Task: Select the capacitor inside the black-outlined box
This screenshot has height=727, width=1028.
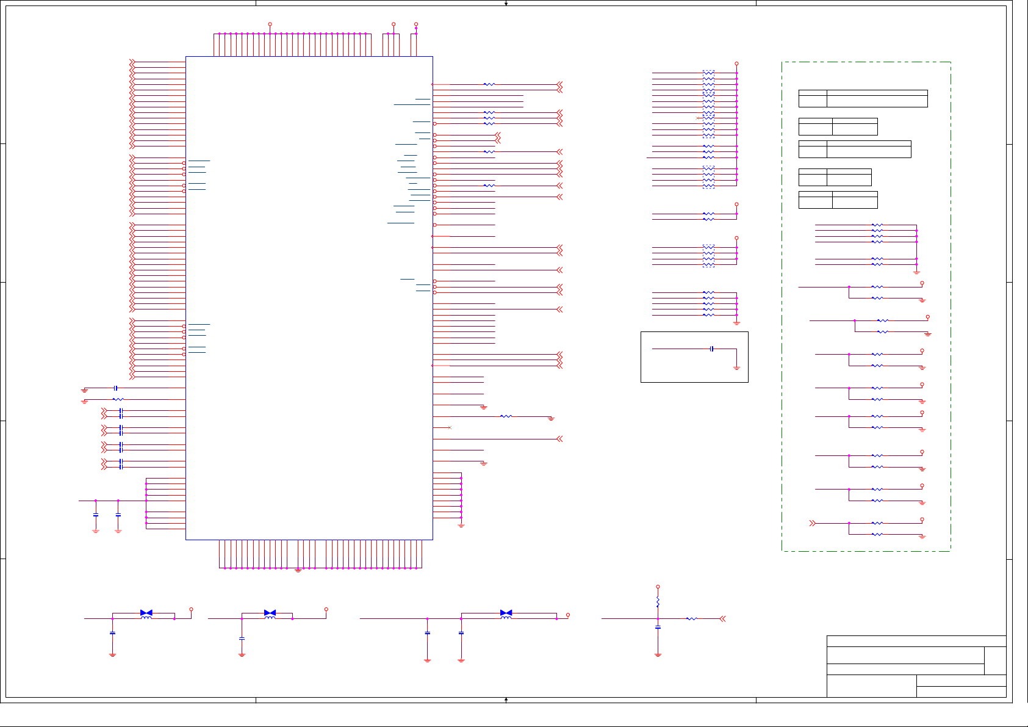Action: [711, 349]
